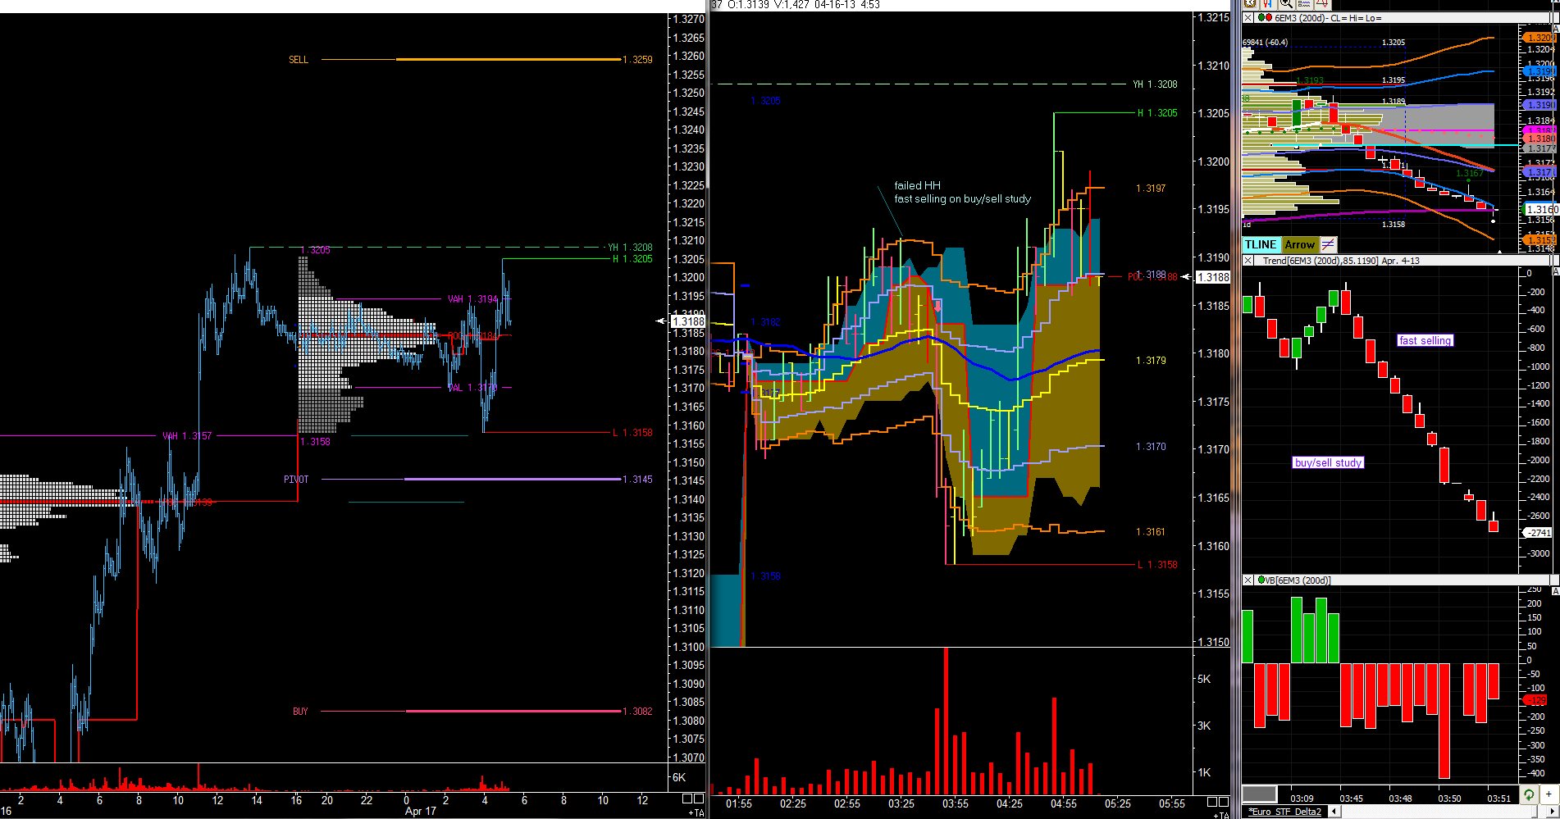Click green status dot of VB pane
The image size is (1560, 819).
(x=1261, y=580)
